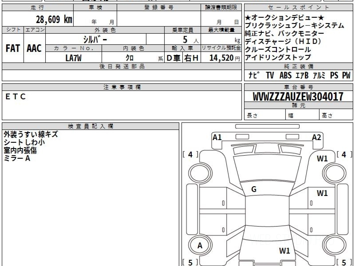Screen dimensions: 355x266
Task: Click the 検査員記入欄 header
Action: tap(91, 126)
